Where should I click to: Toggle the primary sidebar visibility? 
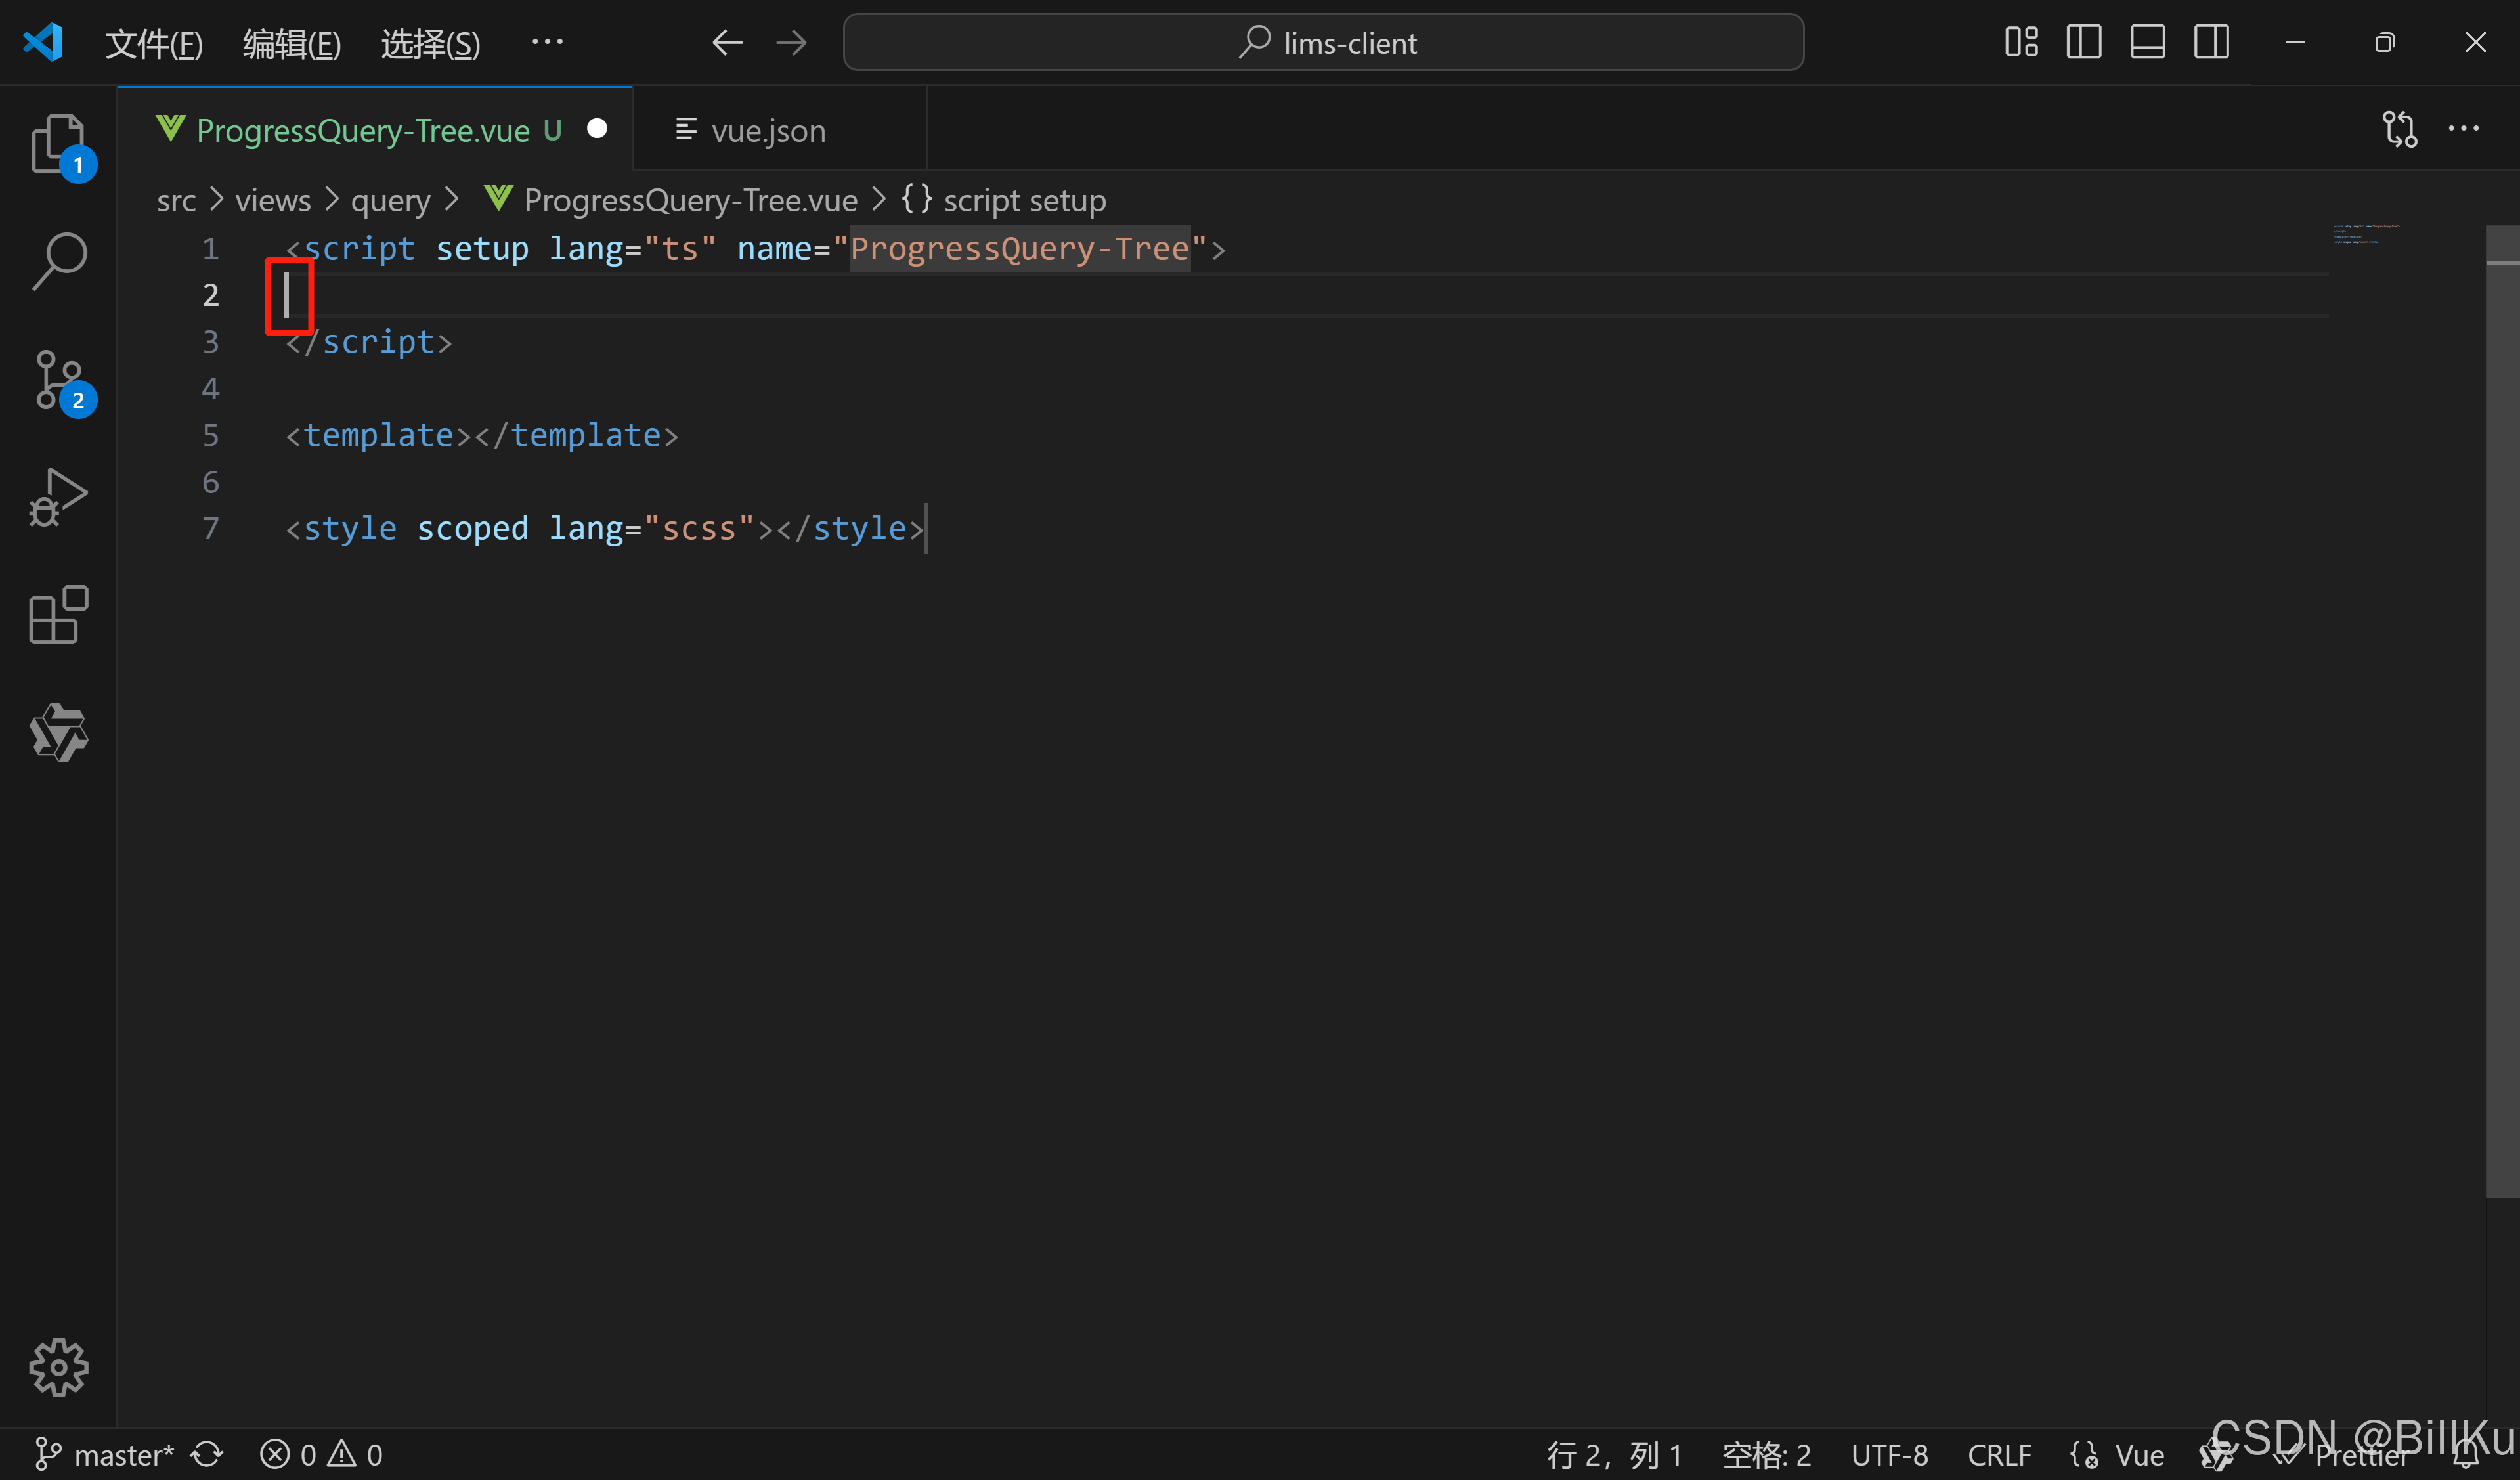(2084, 42)
